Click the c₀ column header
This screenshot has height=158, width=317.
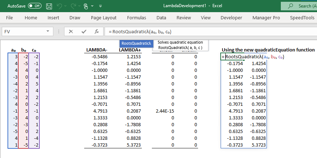tap(34, 50)
